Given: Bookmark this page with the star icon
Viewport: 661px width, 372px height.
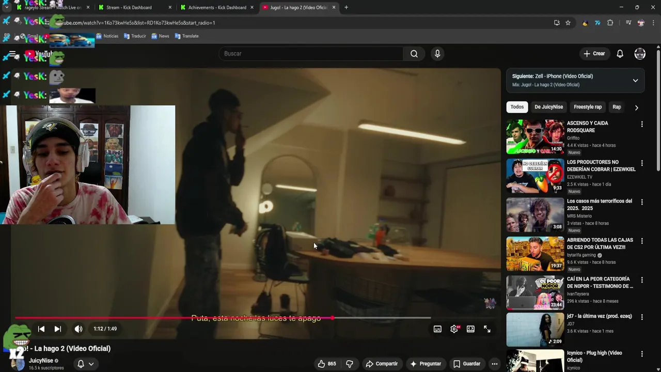Looking at the screenshot, I should (x=568, y=23).
